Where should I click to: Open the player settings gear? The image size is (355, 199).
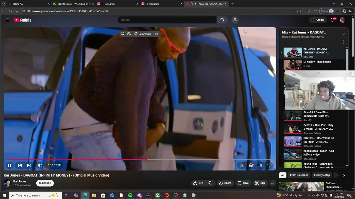(x=251, y=165)
